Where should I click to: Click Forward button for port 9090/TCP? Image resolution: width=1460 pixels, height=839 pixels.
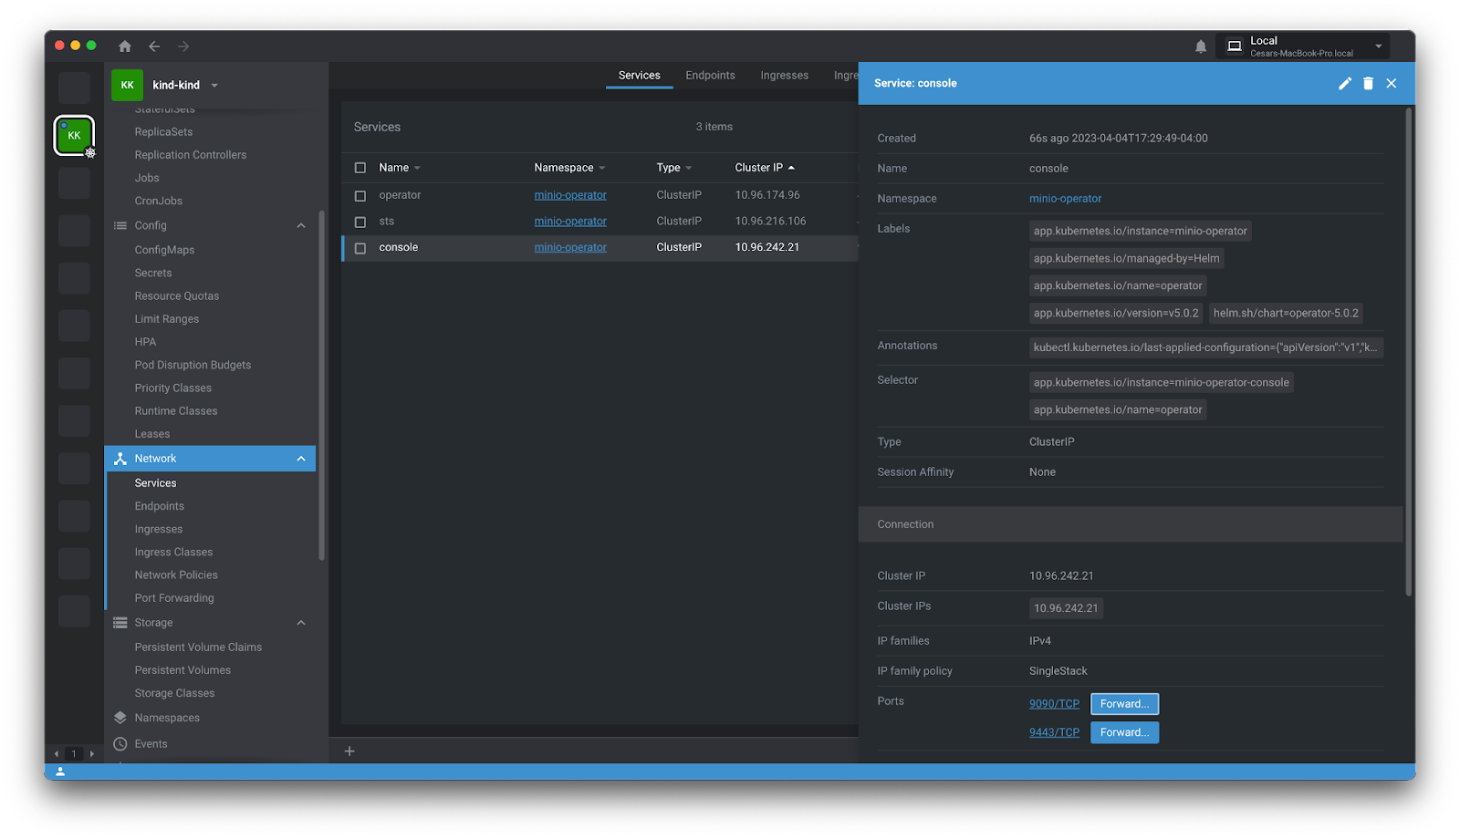[x=1124, y=704]
